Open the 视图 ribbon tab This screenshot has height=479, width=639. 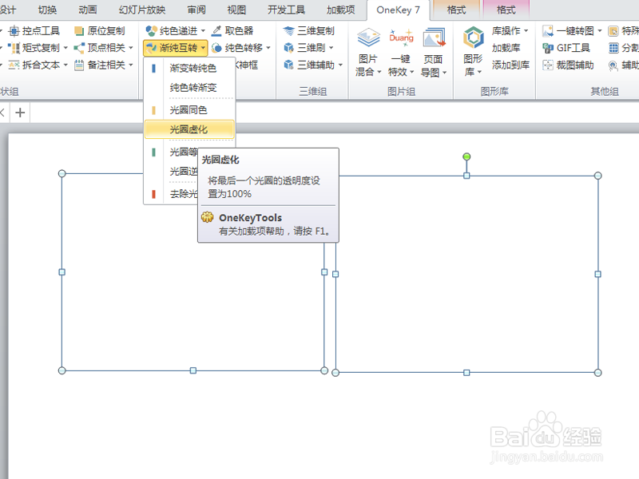(236, 10)
